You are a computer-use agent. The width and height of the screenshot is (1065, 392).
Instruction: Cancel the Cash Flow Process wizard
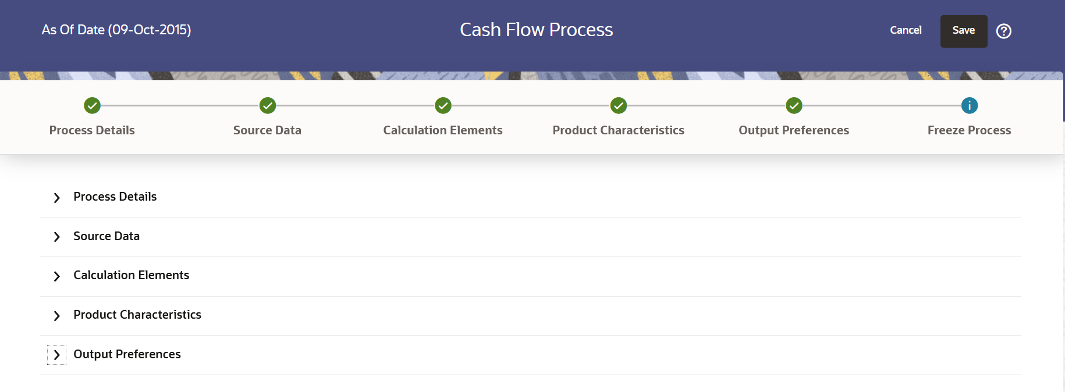tap(906, 30)
